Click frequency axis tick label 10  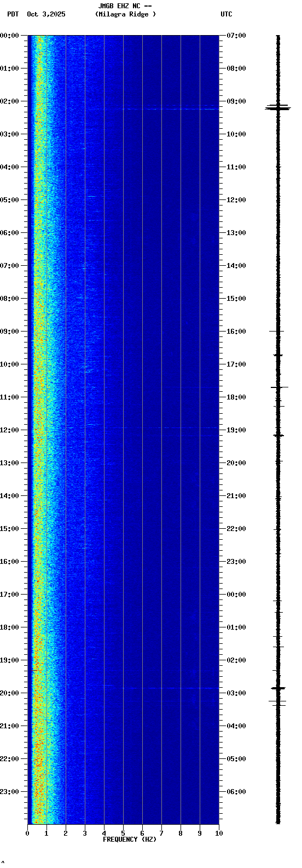[x=219, y=833]
